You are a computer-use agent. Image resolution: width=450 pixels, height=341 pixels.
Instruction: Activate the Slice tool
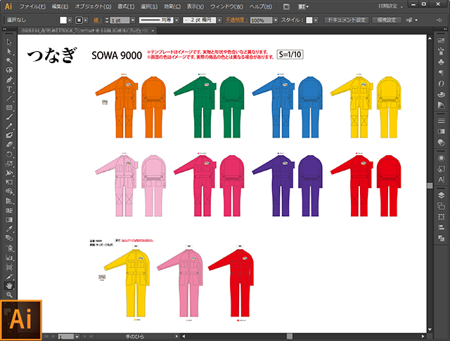pyautogui.click(x=9, y=276)
